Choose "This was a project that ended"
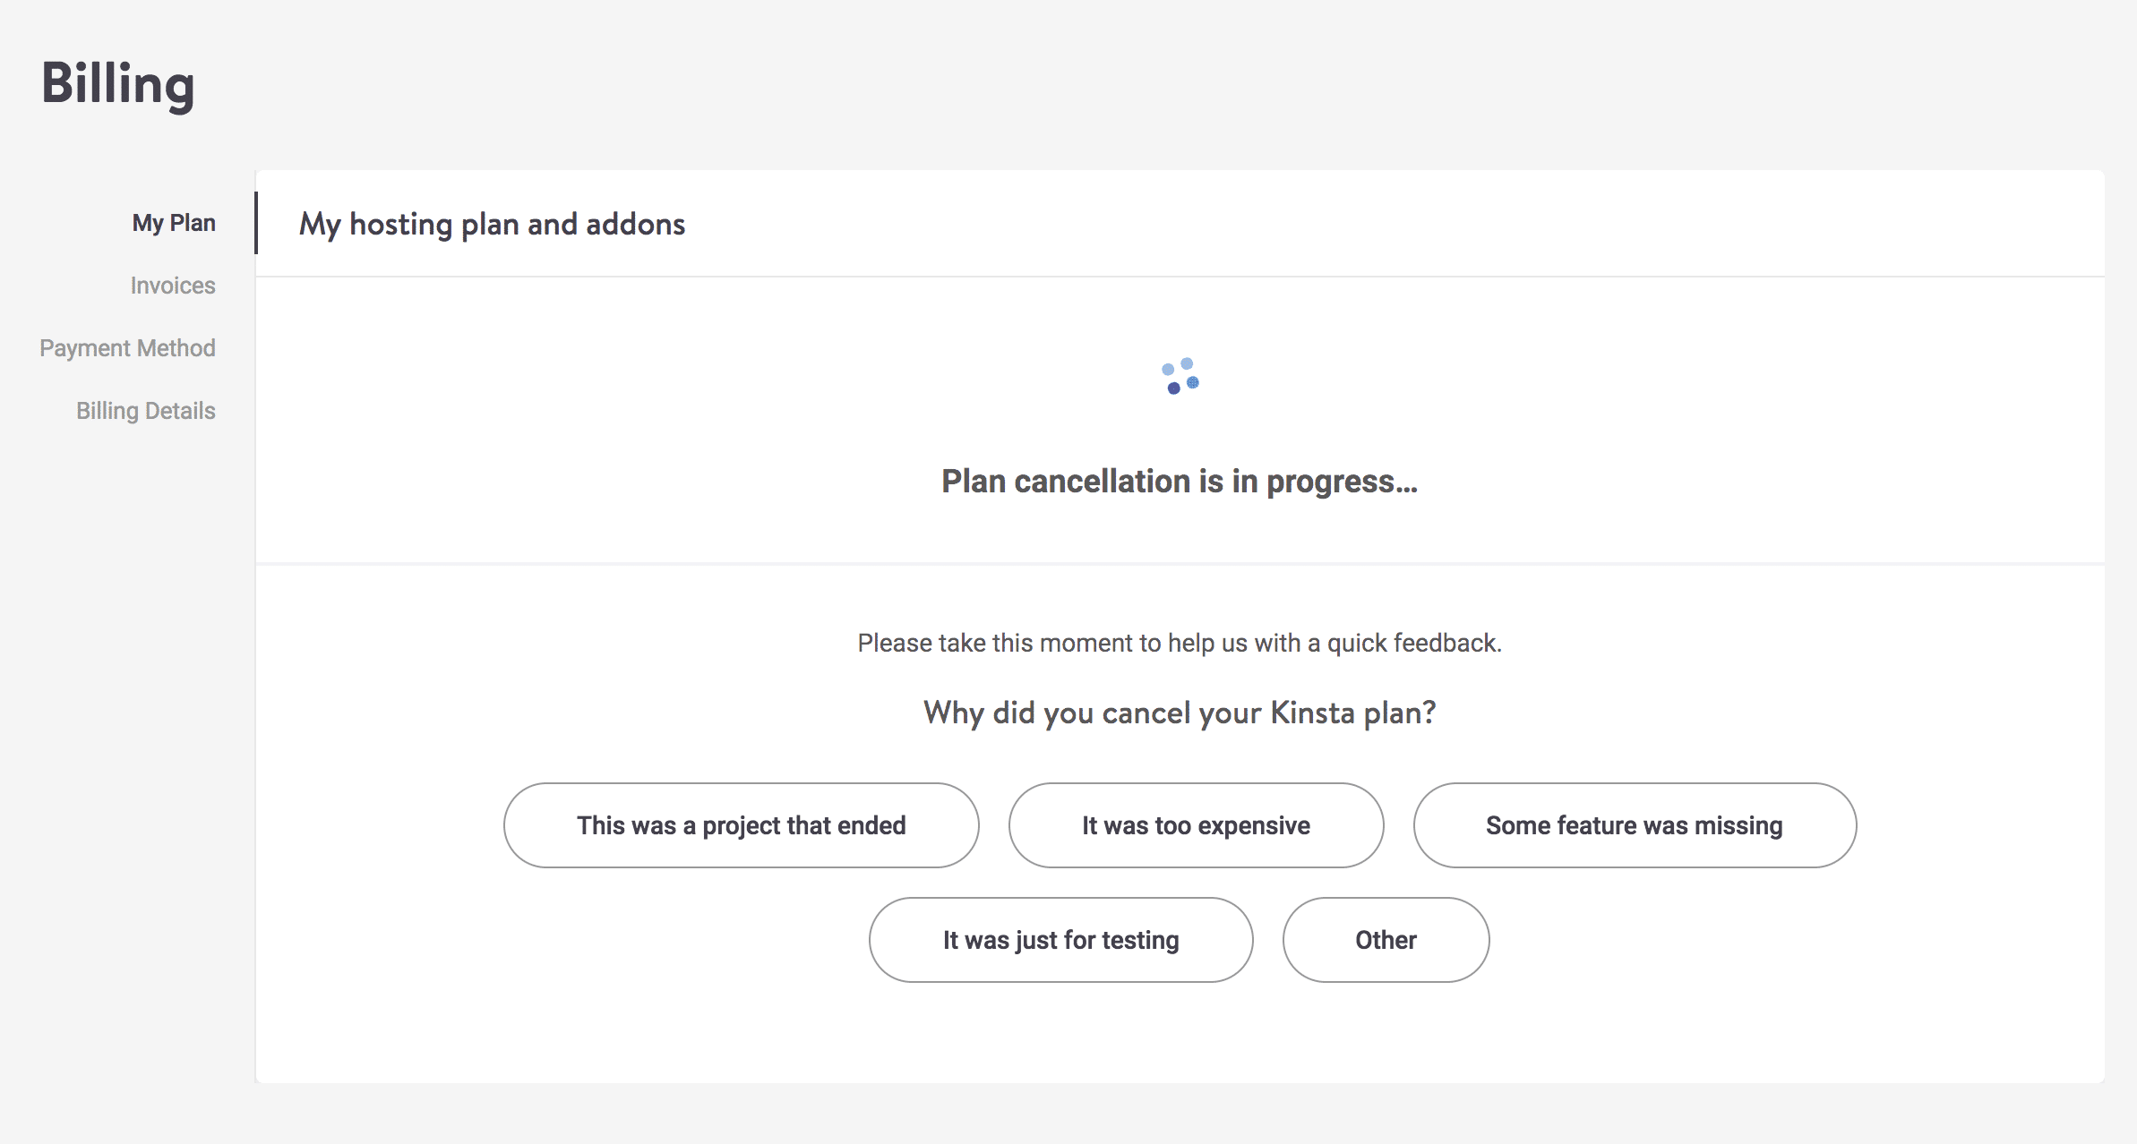 coord(741,825)
